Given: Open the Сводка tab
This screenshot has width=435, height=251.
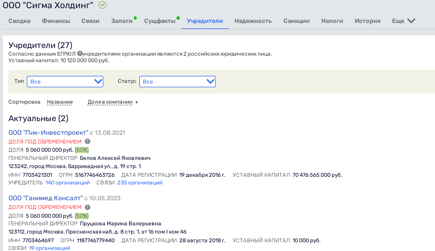Looking at the screenshot, I should tap(20, 21).
